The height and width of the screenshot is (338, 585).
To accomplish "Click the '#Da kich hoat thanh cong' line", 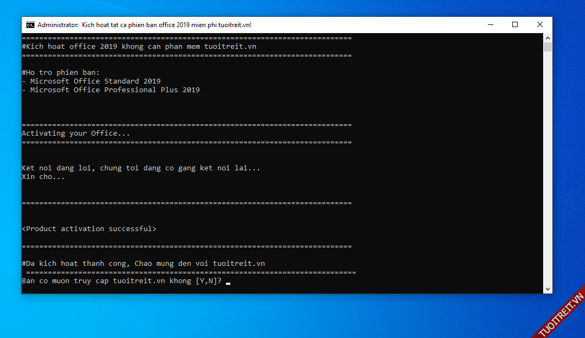I will tap(143, 264).
